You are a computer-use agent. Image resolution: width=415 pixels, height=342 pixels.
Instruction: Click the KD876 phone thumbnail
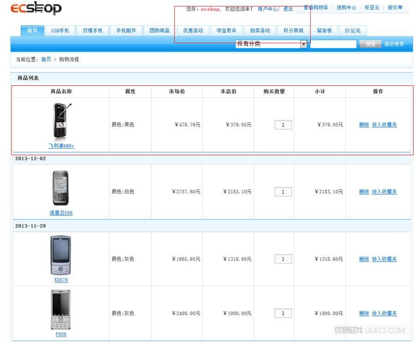tap(60, 255)
